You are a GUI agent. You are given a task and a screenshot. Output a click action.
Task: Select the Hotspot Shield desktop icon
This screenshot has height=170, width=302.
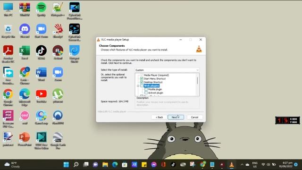click(x=75, y=54)
